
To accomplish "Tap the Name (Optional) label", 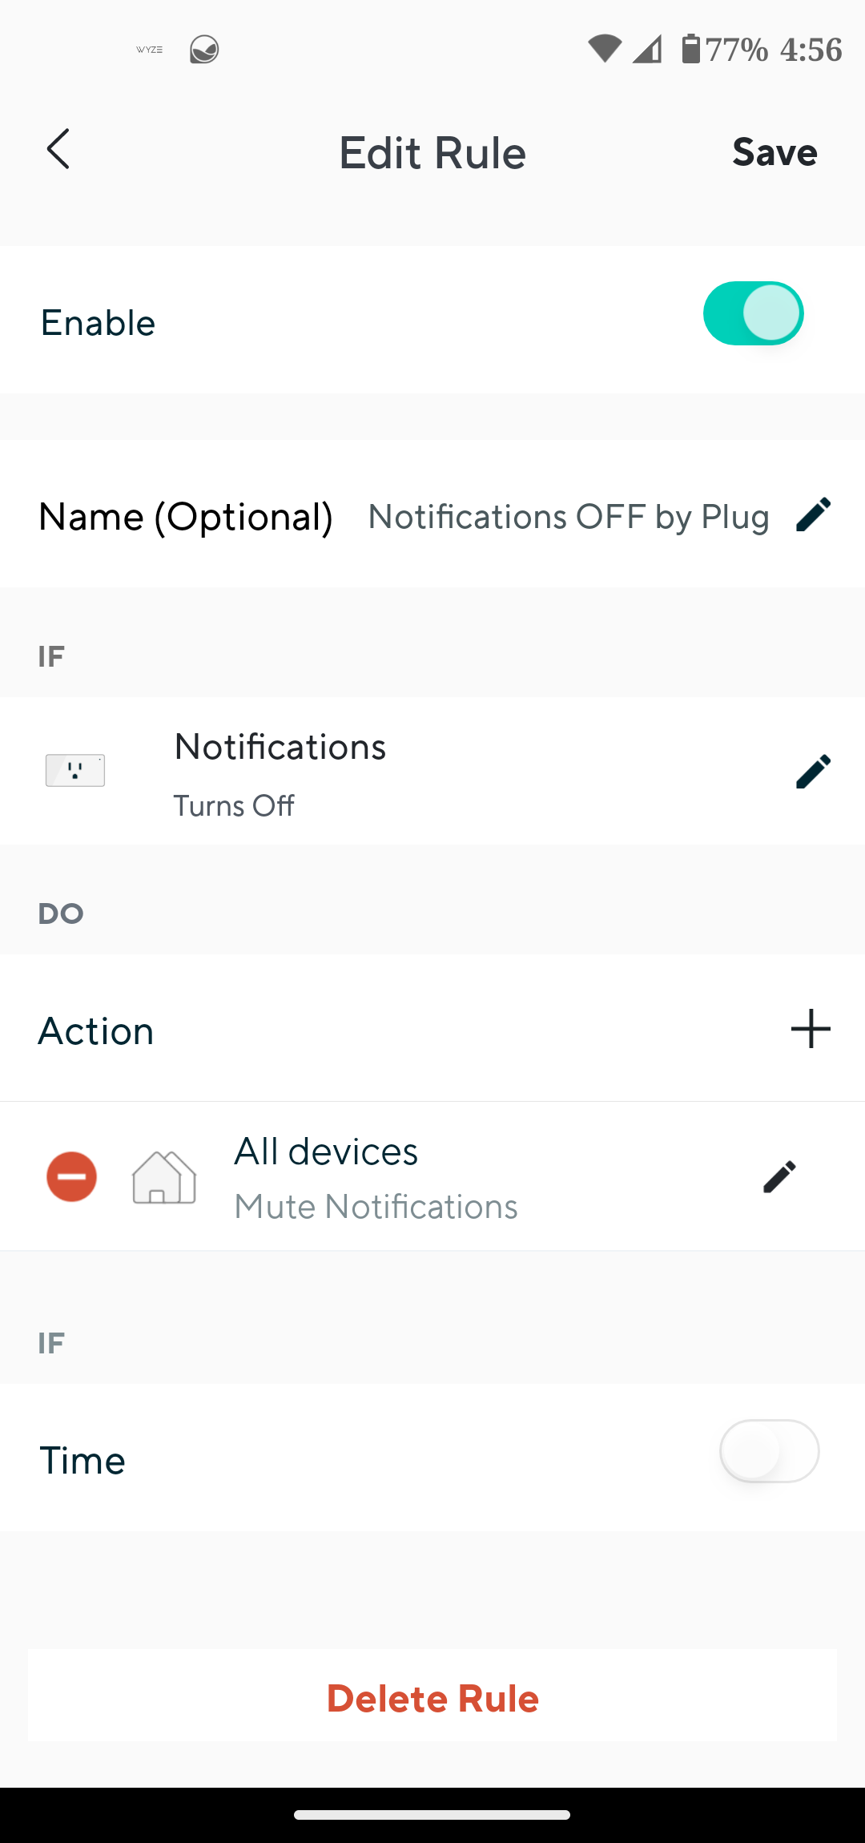I will click(186, 517).
